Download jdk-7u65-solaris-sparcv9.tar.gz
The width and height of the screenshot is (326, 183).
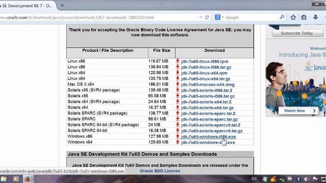click(212, 131)
